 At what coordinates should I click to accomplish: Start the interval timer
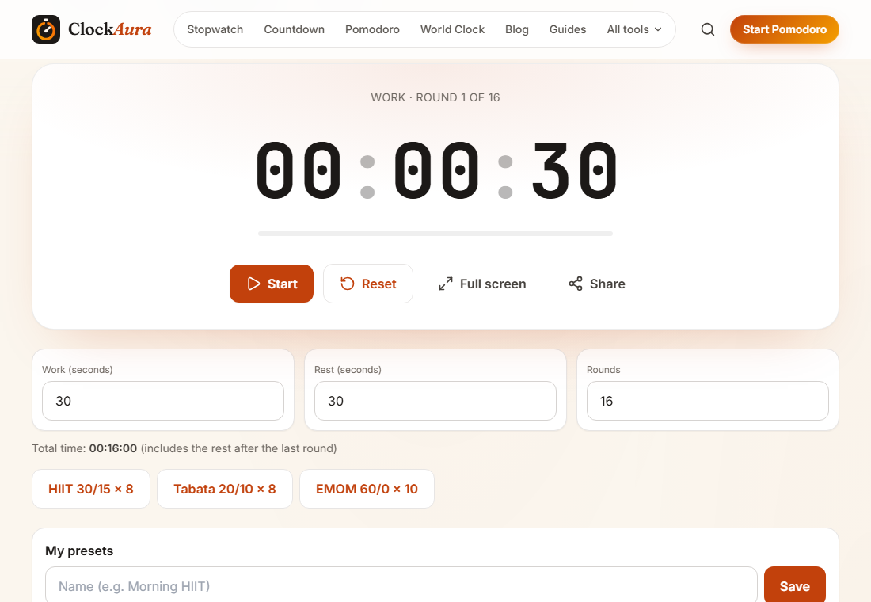(x=271, y=284)
